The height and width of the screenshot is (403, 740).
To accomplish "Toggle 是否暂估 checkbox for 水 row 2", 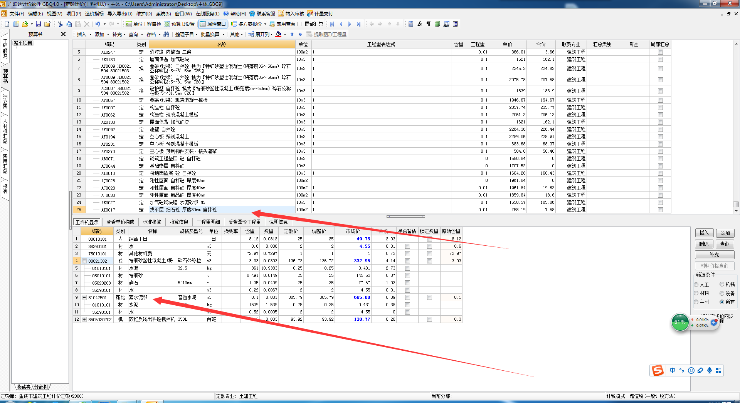I will pos(407,246).
